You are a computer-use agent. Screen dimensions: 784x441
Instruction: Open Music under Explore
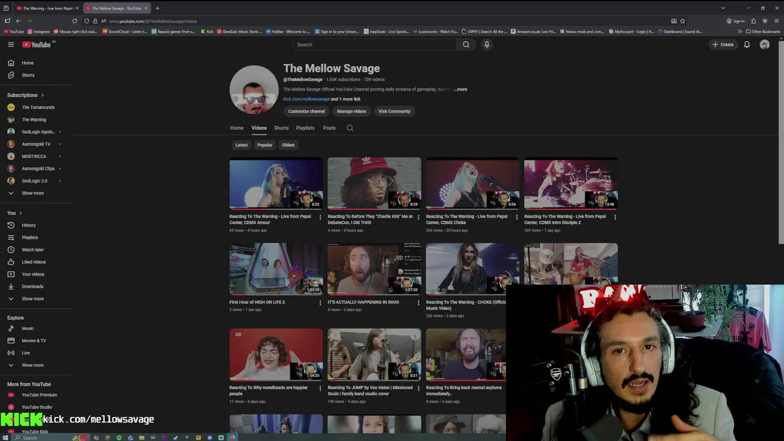click(x=28, y=328)
